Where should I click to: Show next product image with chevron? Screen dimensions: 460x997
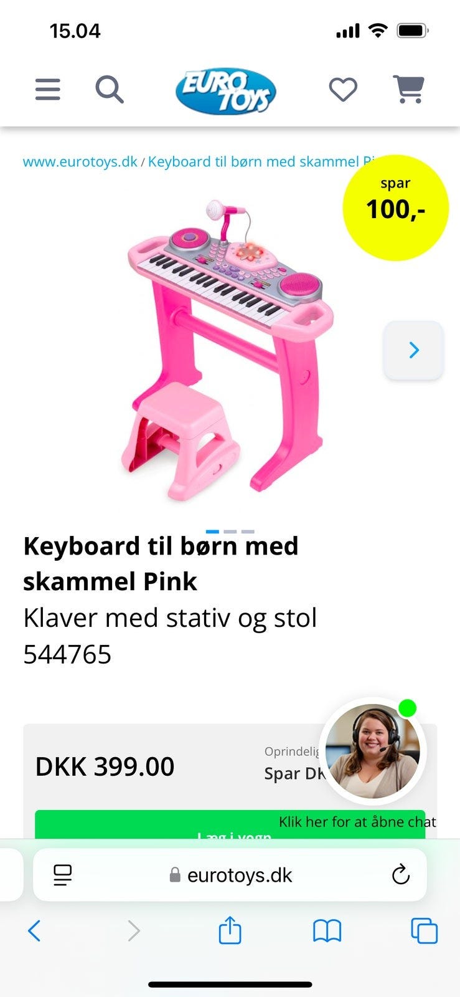point(414,350)
